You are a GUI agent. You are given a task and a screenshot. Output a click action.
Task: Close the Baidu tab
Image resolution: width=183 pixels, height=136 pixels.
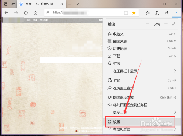click(62, 4)
